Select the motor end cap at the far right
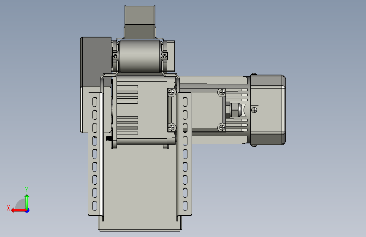The image size is (366, 237). coord(268,110)
